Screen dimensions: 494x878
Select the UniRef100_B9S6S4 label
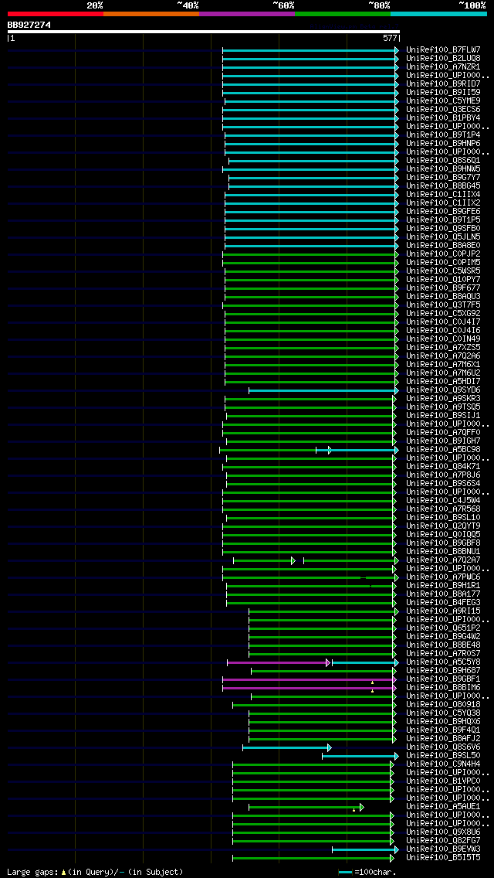coord(444,483)
